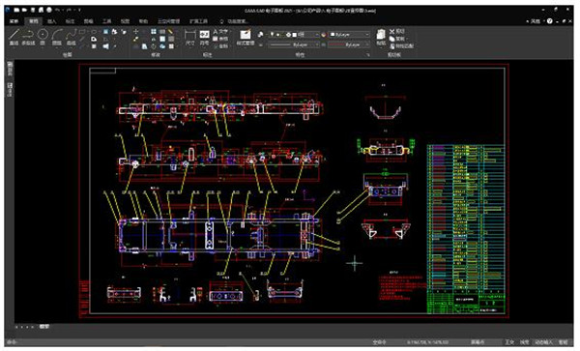This screenshot has height=351, width=580.
Task: Click the function search box in ribbon
Action: coord(235,21)
